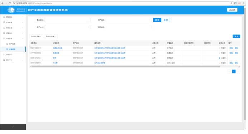
Task: Click the horizontal scrollbar under the table
Action: 126,66
